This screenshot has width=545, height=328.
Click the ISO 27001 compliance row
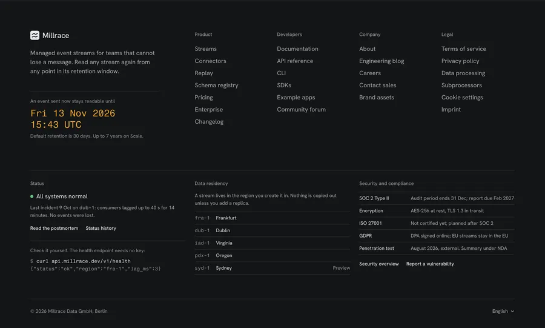click(437, 223)
